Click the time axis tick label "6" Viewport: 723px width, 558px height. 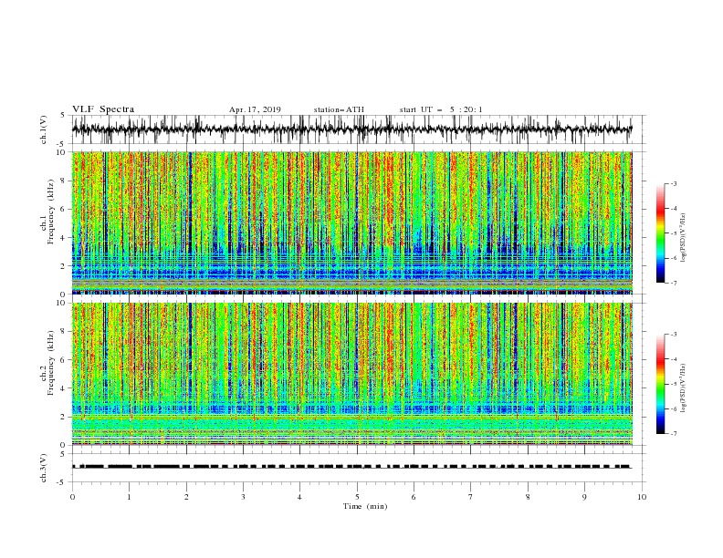coord(414,497)
